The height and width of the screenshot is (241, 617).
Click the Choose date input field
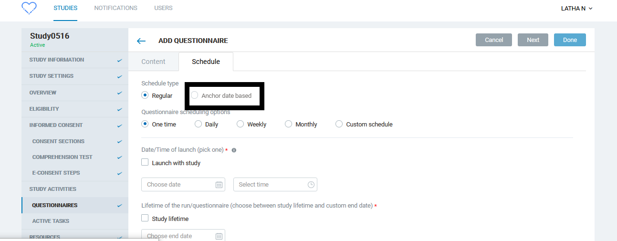pos(183,185)
